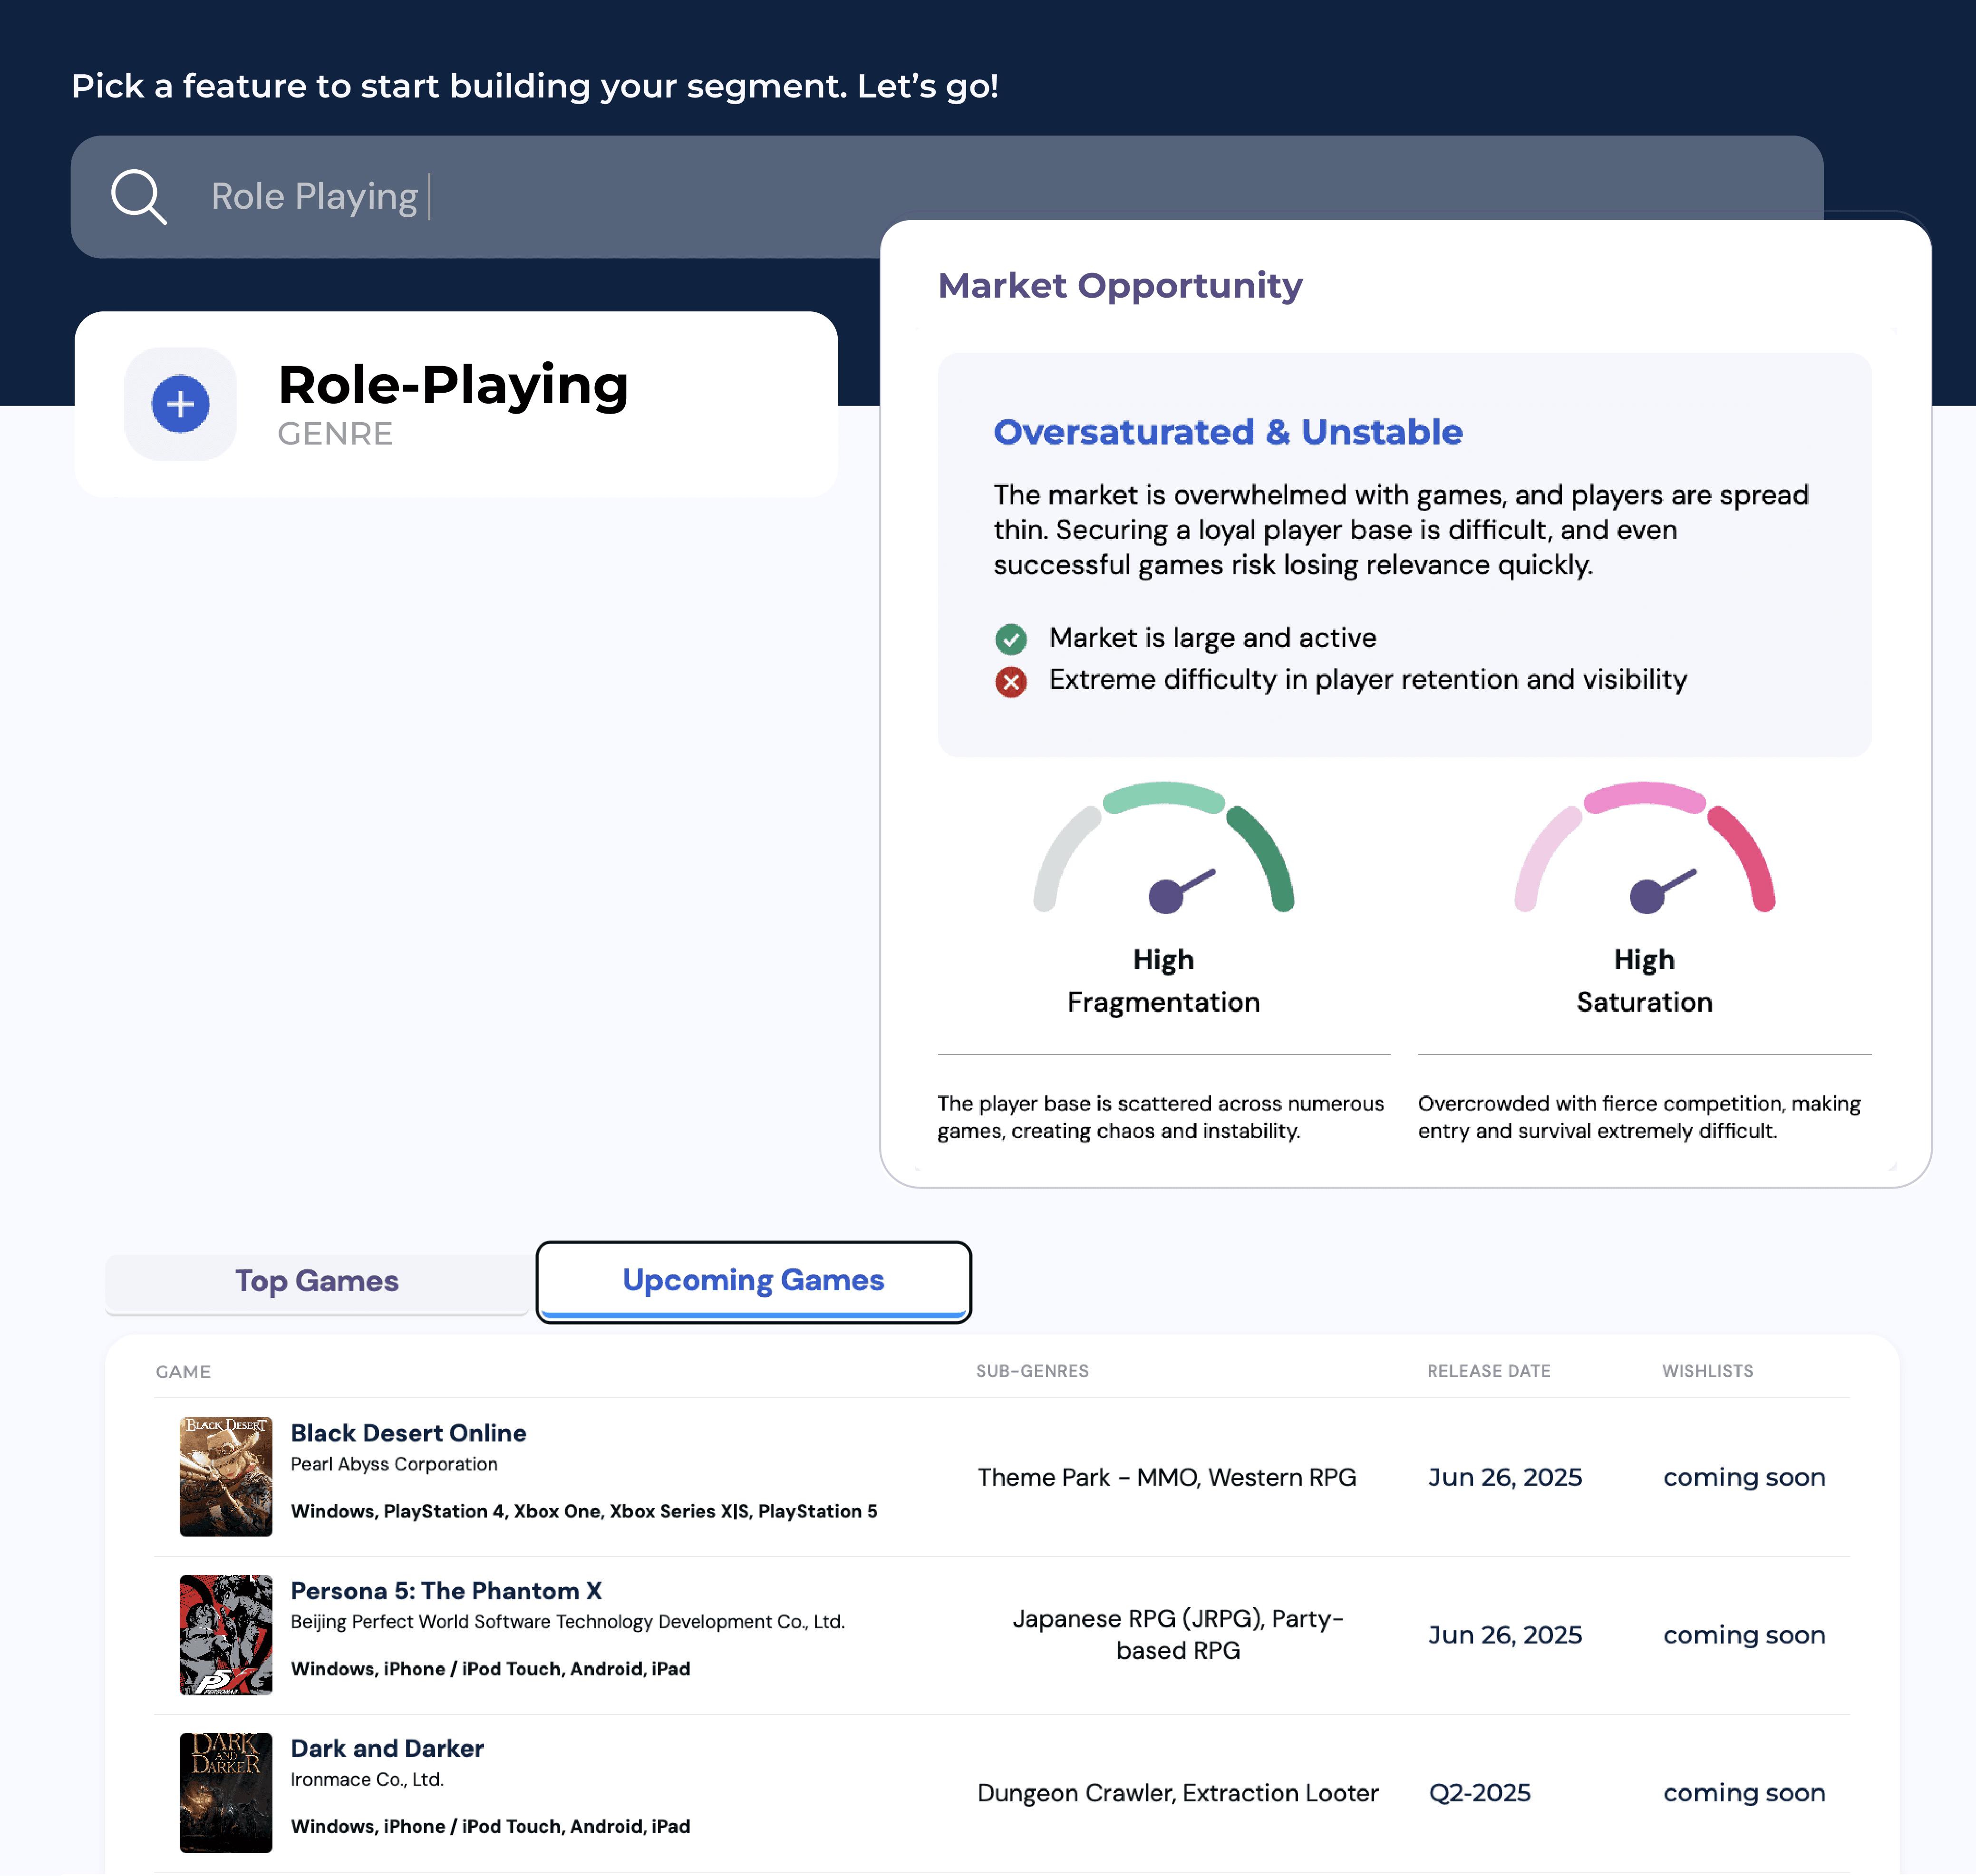1976x1876 pixels.
Task: Click the magnifying glass search icon
Action: click(x=138, y=196)
